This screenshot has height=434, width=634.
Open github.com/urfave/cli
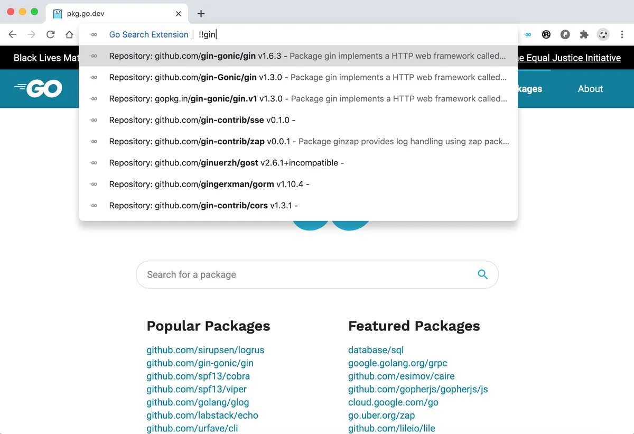[192, 429]
